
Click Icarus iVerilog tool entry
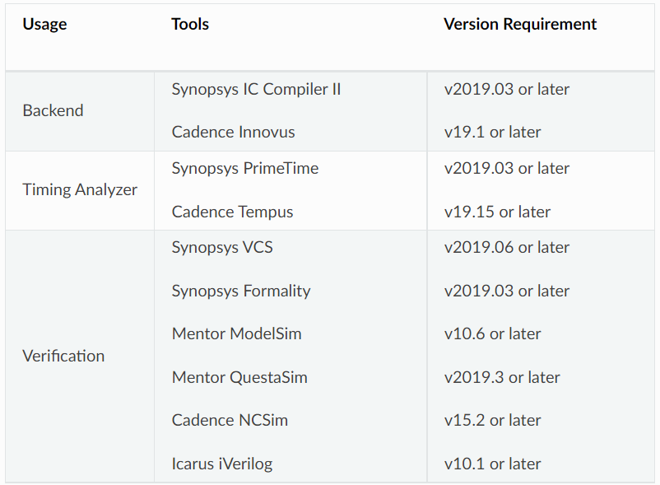click(x=222, y=464)
